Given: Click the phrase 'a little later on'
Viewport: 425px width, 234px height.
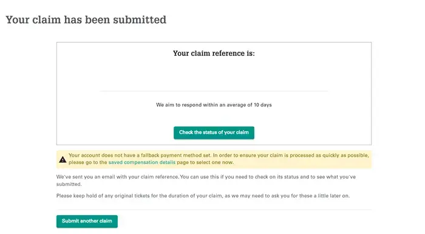Looking at the screenshot, I should pyautogui.click(x=331, y=196).
